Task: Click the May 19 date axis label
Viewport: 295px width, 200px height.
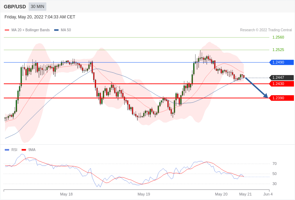Action: (x=144, y=194)
